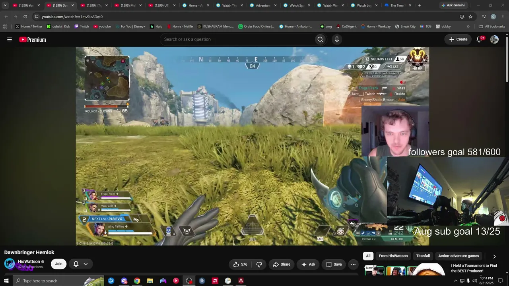Bookmark this page with the star icon
This screenshot has height=286, width=509.
(470, 17)
